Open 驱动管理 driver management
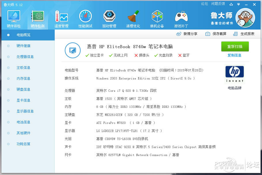 (x=109, y=19)
